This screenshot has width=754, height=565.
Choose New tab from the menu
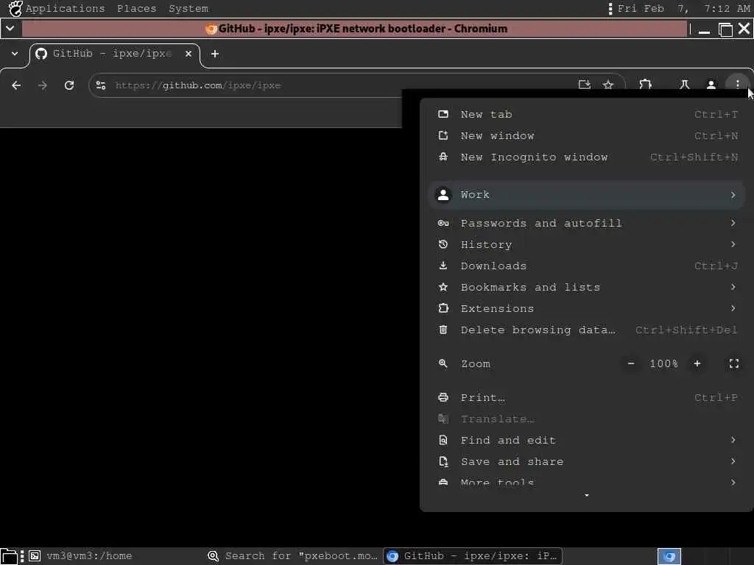click(587, 114)
